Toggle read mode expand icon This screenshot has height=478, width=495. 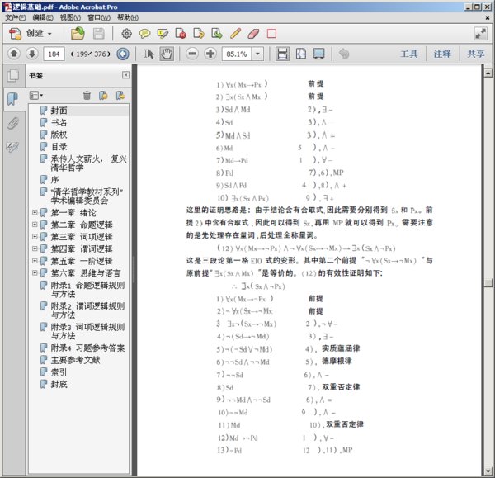pyautogui.click(x=480, y=33)
